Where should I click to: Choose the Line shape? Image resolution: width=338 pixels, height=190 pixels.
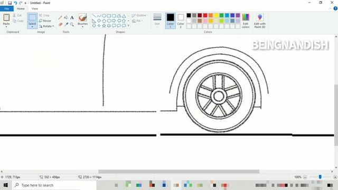coord(94,16)
